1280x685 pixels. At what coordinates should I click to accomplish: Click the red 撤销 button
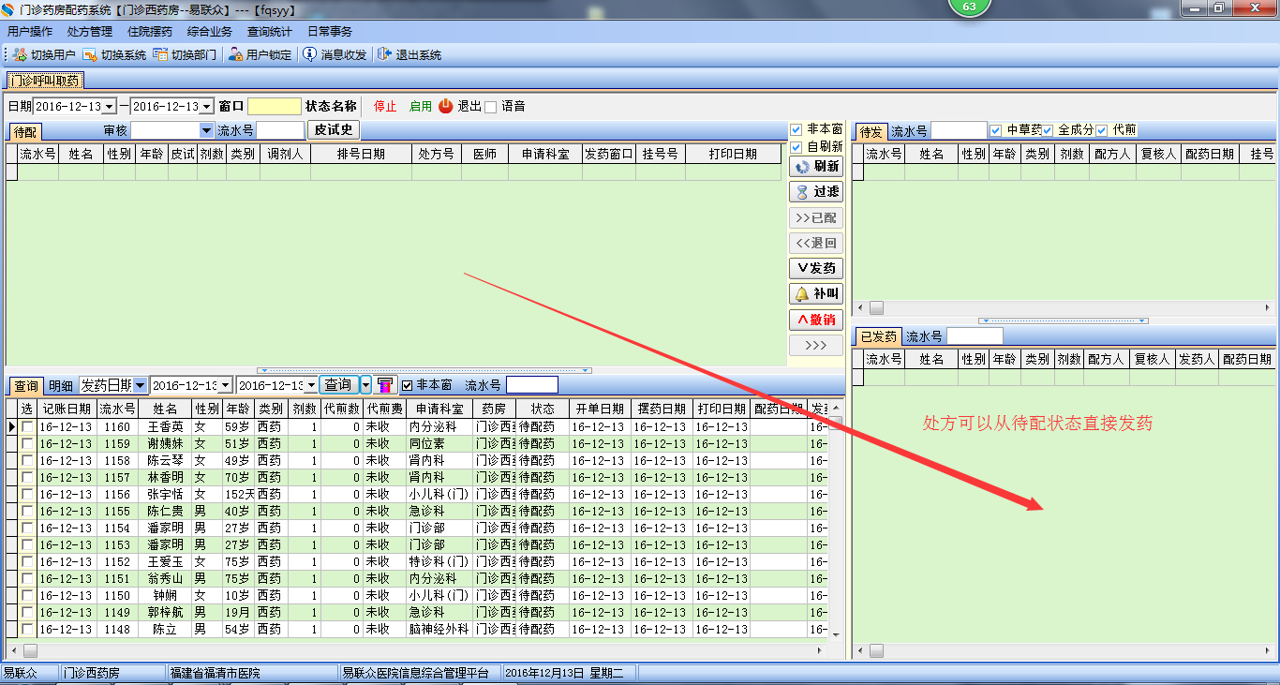[816, 320]
